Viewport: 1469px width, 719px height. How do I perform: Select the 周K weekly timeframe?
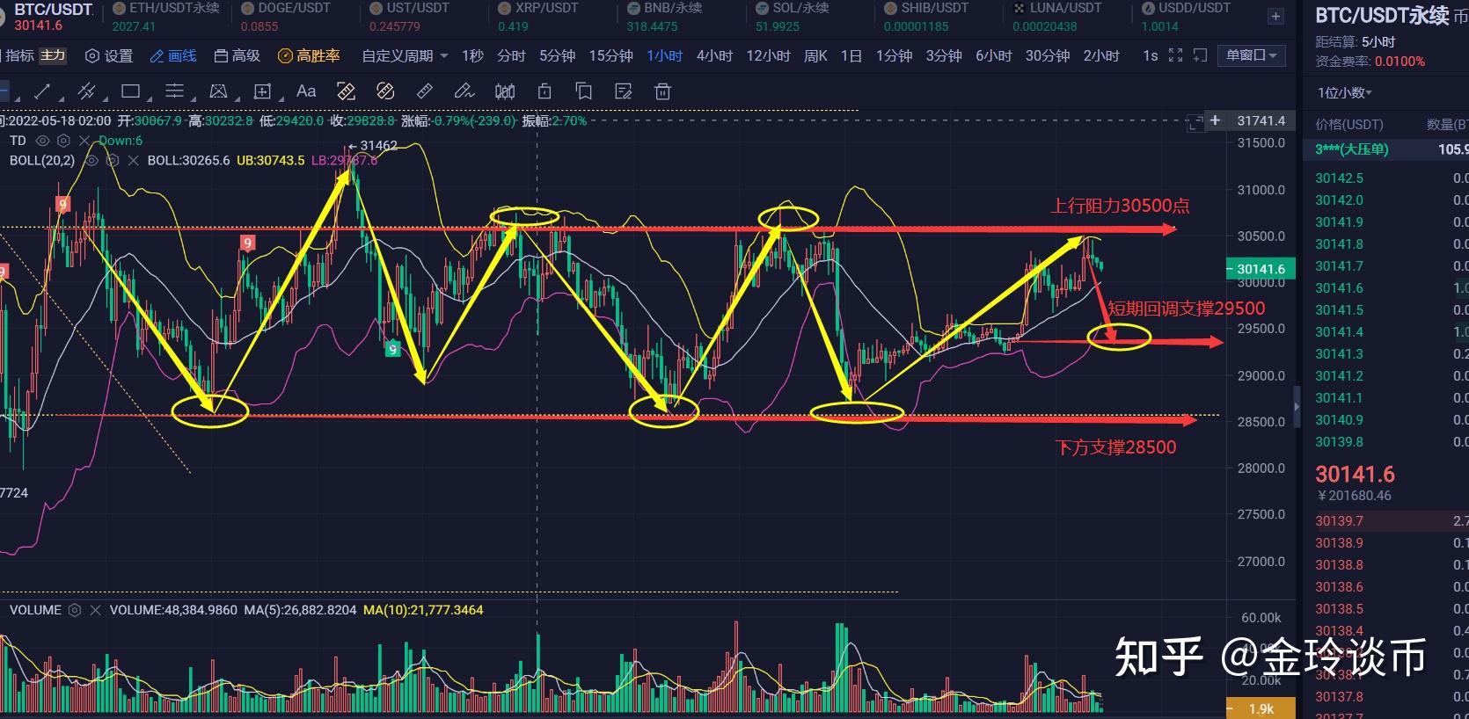pos(815,55)
